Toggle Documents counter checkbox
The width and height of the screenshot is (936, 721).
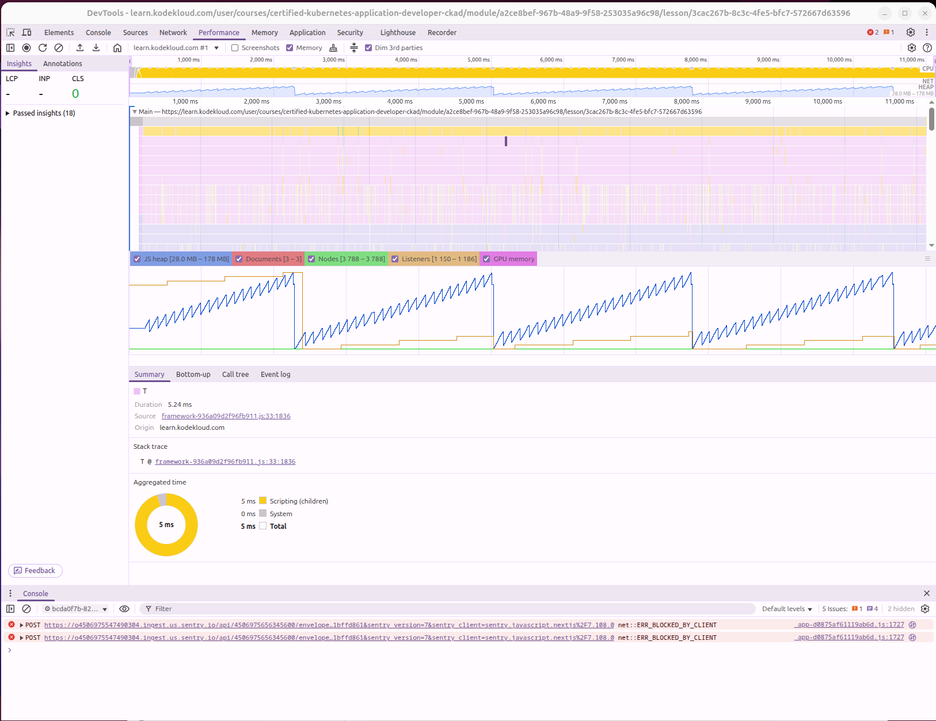click(x=239, y=259)
